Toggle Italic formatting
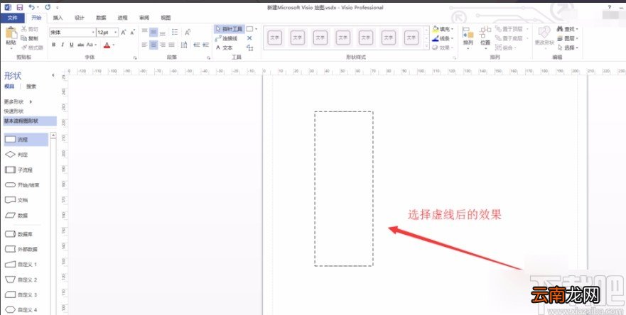This screenshot has width=626, height=315. (x=63, y=45)
